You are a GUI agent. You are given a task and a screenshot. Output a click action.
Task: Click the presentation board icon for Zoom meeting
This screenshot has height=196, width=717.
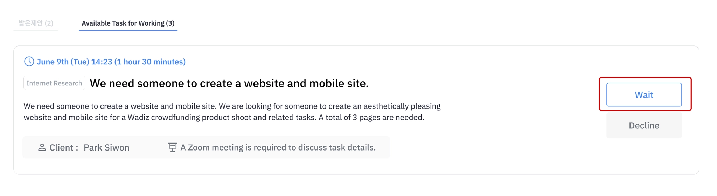pos(173,147)
